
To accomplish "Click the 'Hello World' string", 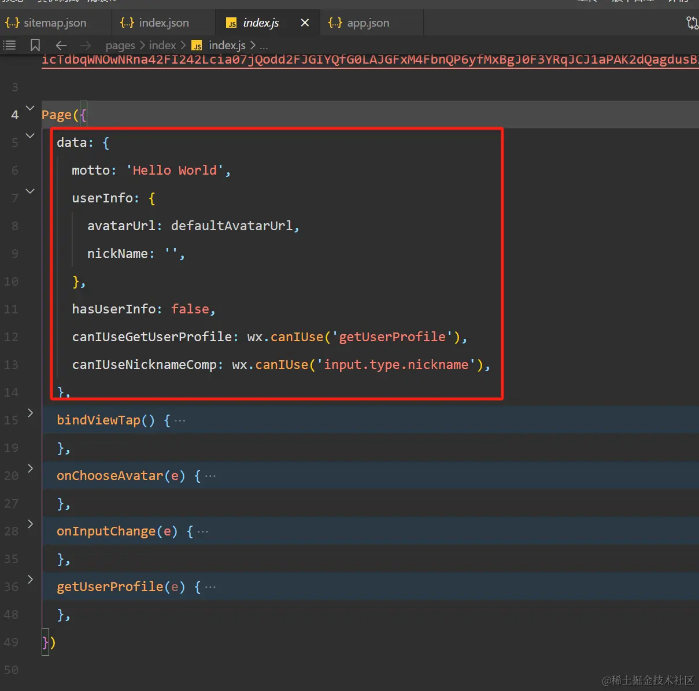I will pos(175,170).
